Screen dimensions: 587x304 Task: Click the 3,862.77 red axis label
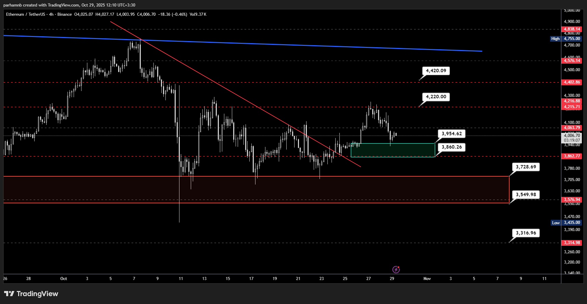pos(572,156)
